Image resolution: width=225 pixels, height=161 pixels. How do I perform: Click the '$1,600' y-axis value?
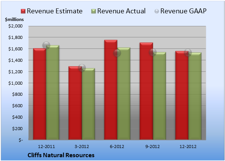(15, 49)
